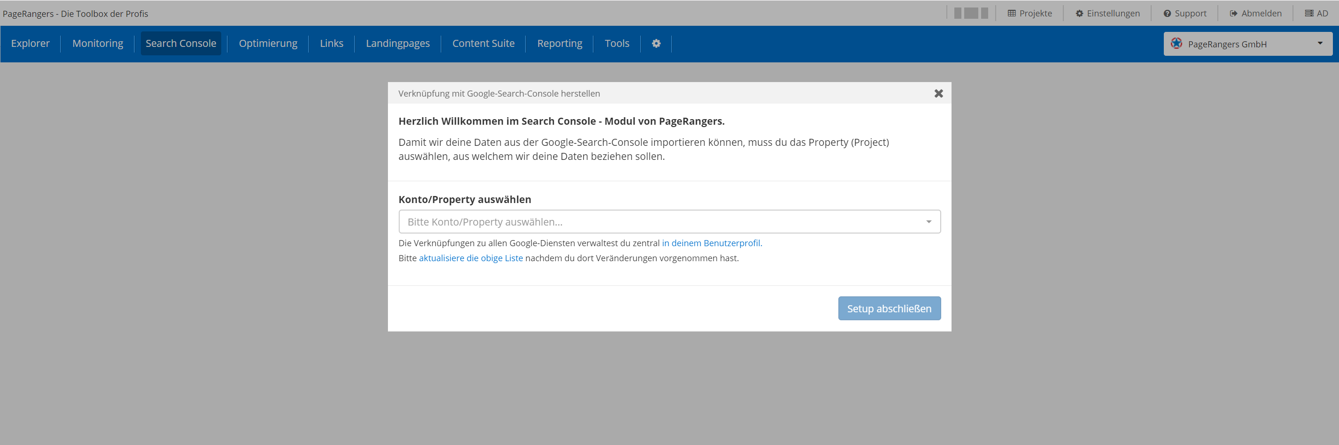Follow the 'in deinem Benutzerprofil' link

[712, 243]
